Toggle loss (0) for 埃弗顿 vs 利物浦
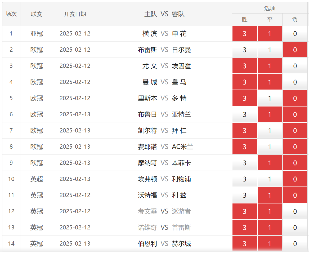309x253 pixels. click(x=295, y=179)
